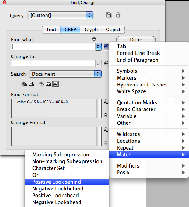Toggle Include Hidden Layers search option
This screenshot has width=189, height=207.
(x=41, y=84)
